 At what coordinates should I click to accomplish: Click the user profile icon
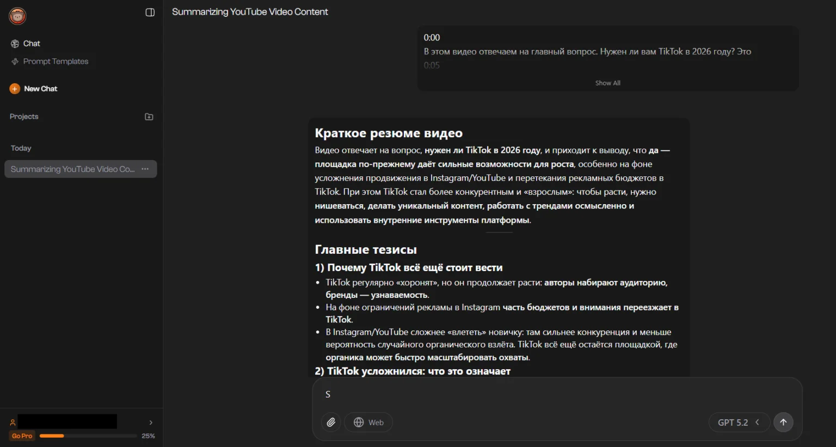[x=13, y=422]
